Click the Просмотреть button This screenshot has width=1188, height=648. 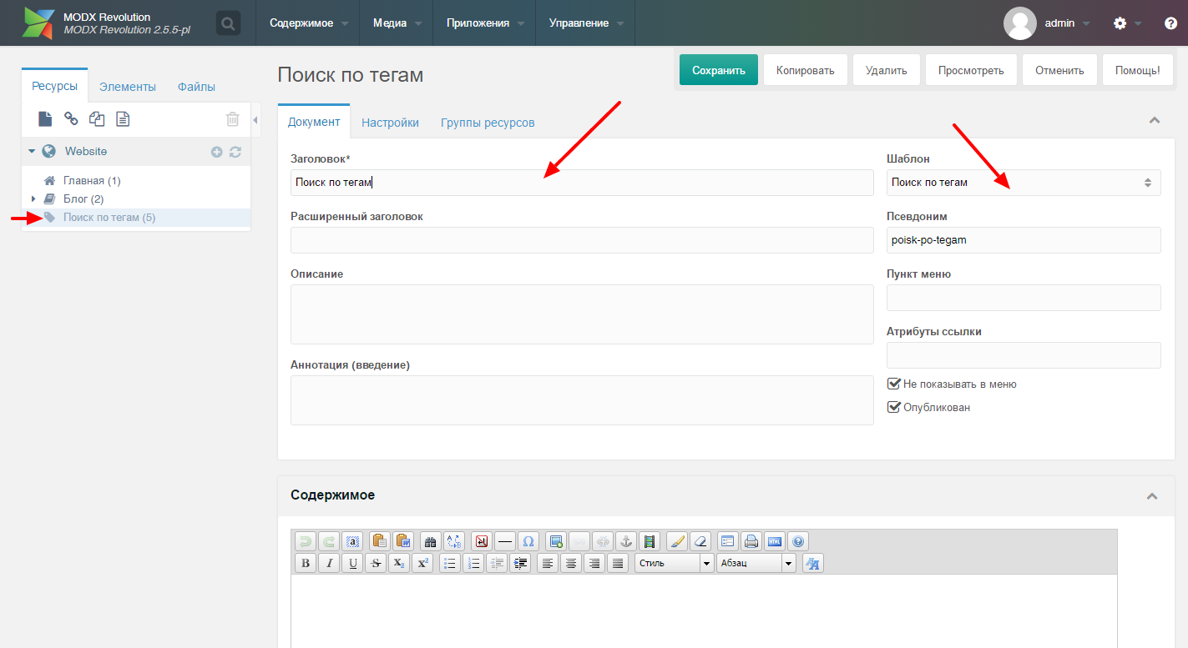click(971, 70)
